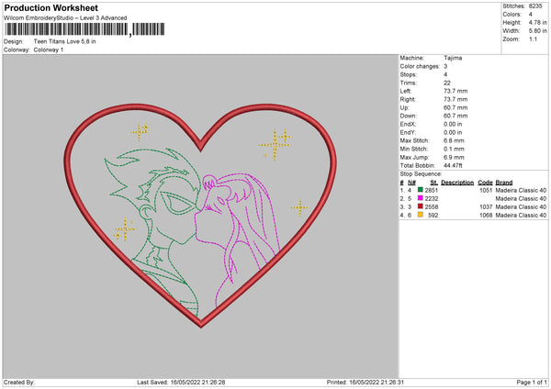Click 'Printed: 16/05/2022 21:26:31' footer text
551x389 pixels.
[365, 382]
